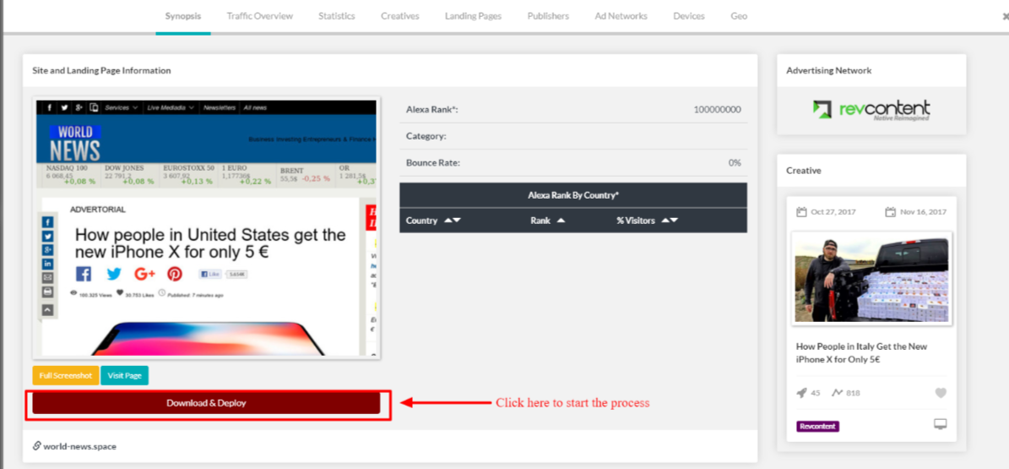This screenshot has width=1009, height=469.
Task: Open the Statistics tab
Action: click(337, 16)
